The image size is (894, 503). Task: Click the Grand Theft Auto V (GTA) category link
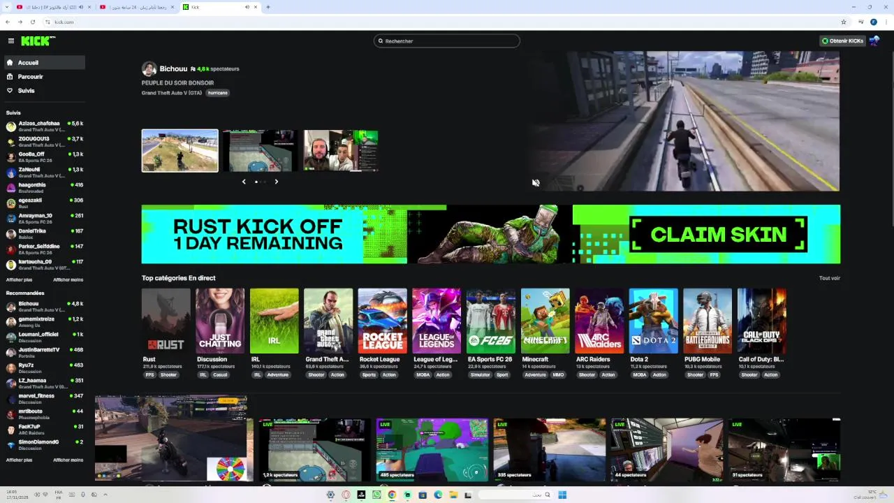pyautogui.click(x=172, y=93)
